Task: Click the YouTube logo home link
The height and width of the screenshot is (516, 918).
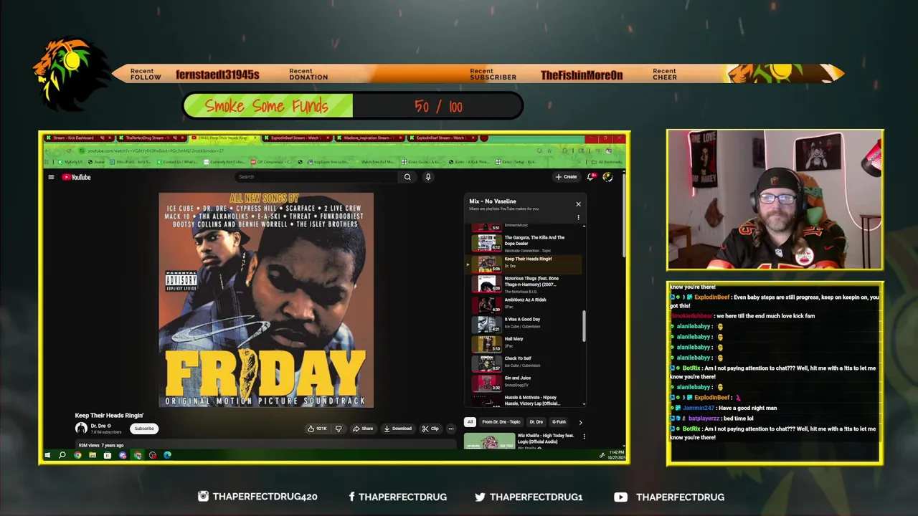Action: click(x=77, y=177)
